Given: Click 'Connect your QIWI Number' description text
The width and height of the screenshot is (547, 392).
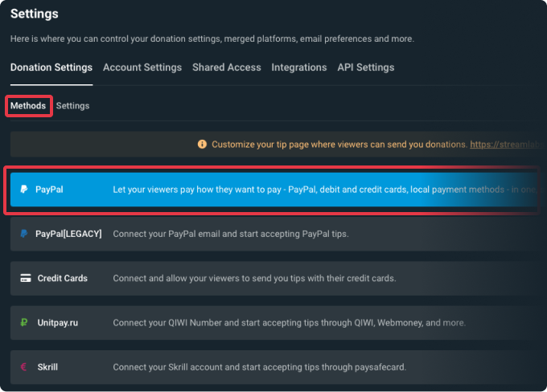Looking at the screenshot, I should tap(290, 323).
